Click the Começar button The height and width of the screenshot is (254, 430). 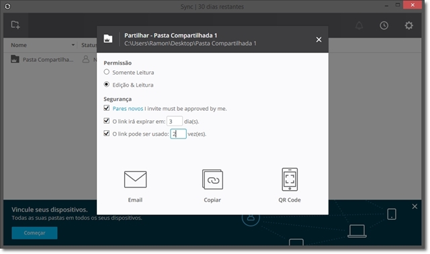pos(34,233)
